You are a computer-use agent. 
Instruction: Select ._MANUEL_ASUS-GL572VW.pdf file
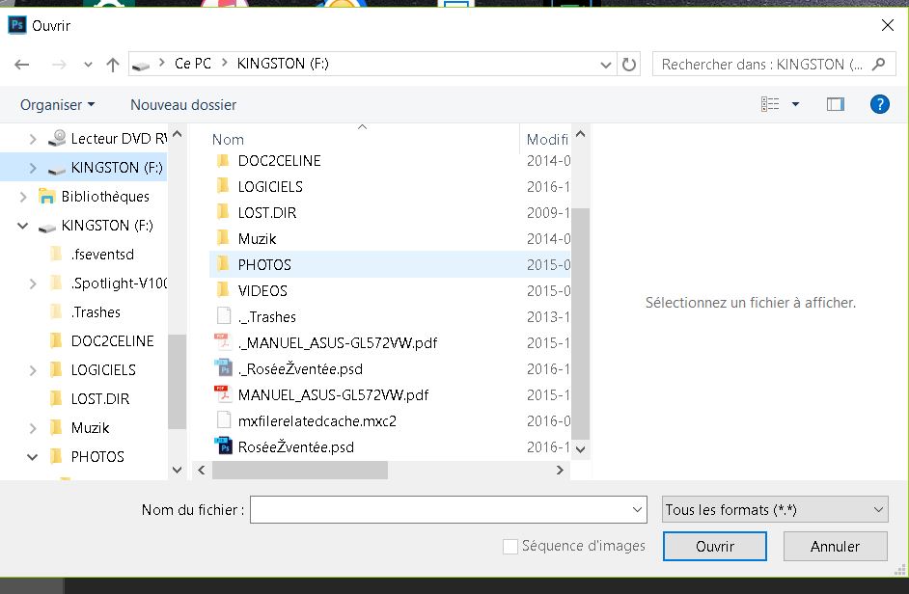(x=326, y=343)
